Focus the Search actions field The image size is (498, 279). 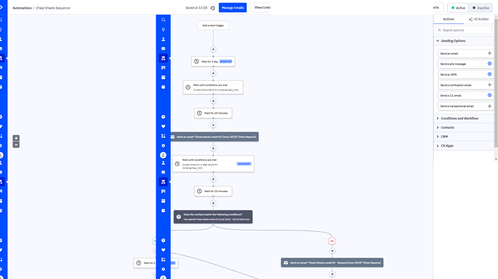tap(464, 30)
